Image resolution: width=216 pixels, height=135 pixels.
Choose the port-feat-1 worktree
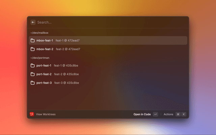click(44, 65)
